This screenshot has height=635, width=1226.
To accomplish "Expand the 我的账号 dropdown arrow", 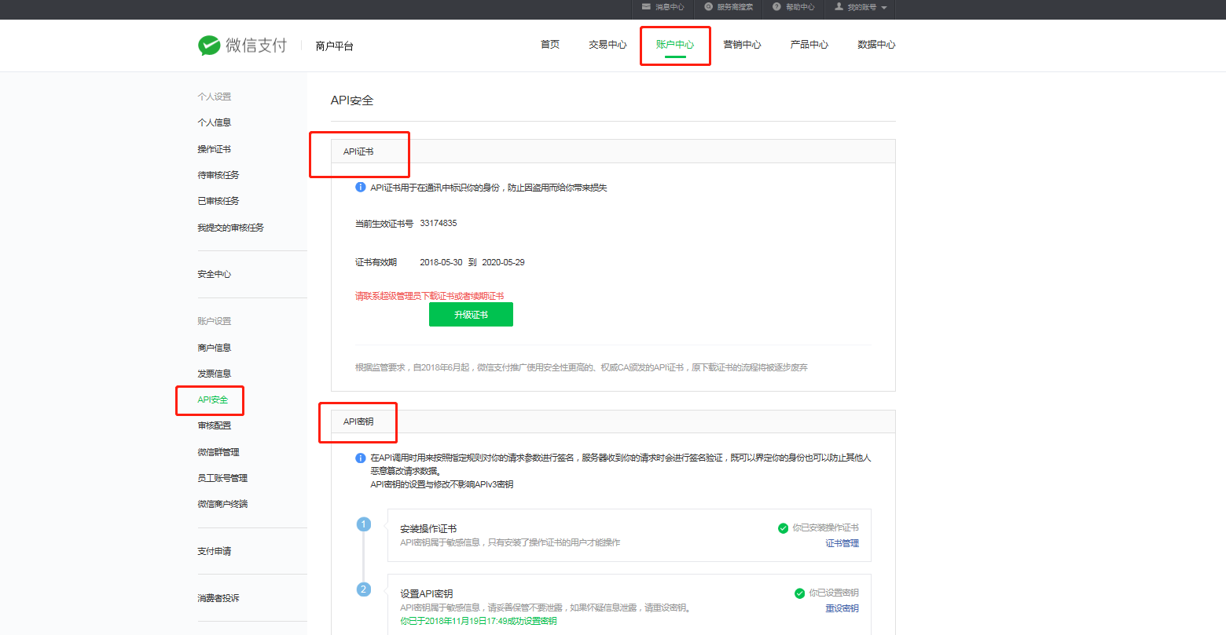I will (x=884, y=8).
